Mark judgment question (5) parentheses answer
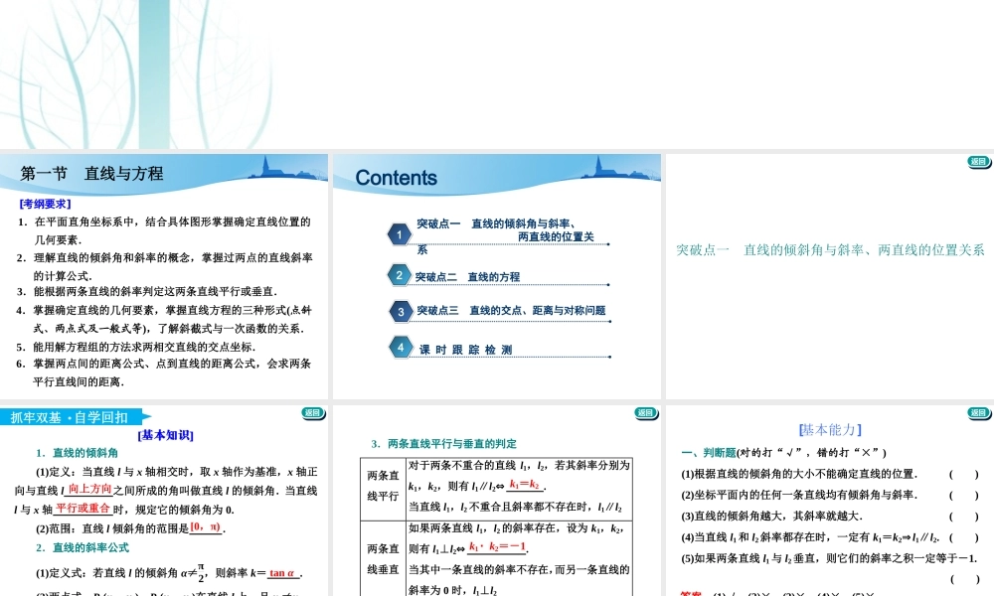This screenshot has width=994, height=596. (x=963, y=579)
